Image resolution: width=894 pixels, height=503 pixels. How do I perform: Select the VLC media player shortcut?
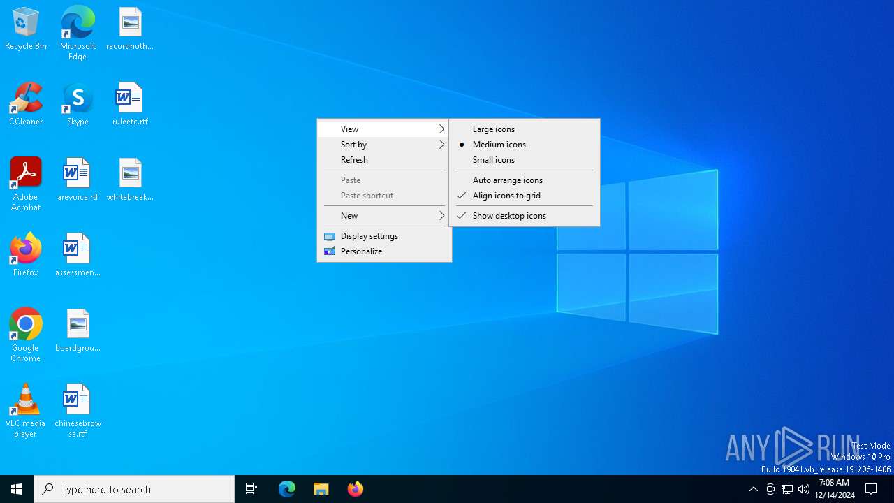click(26, 411)
